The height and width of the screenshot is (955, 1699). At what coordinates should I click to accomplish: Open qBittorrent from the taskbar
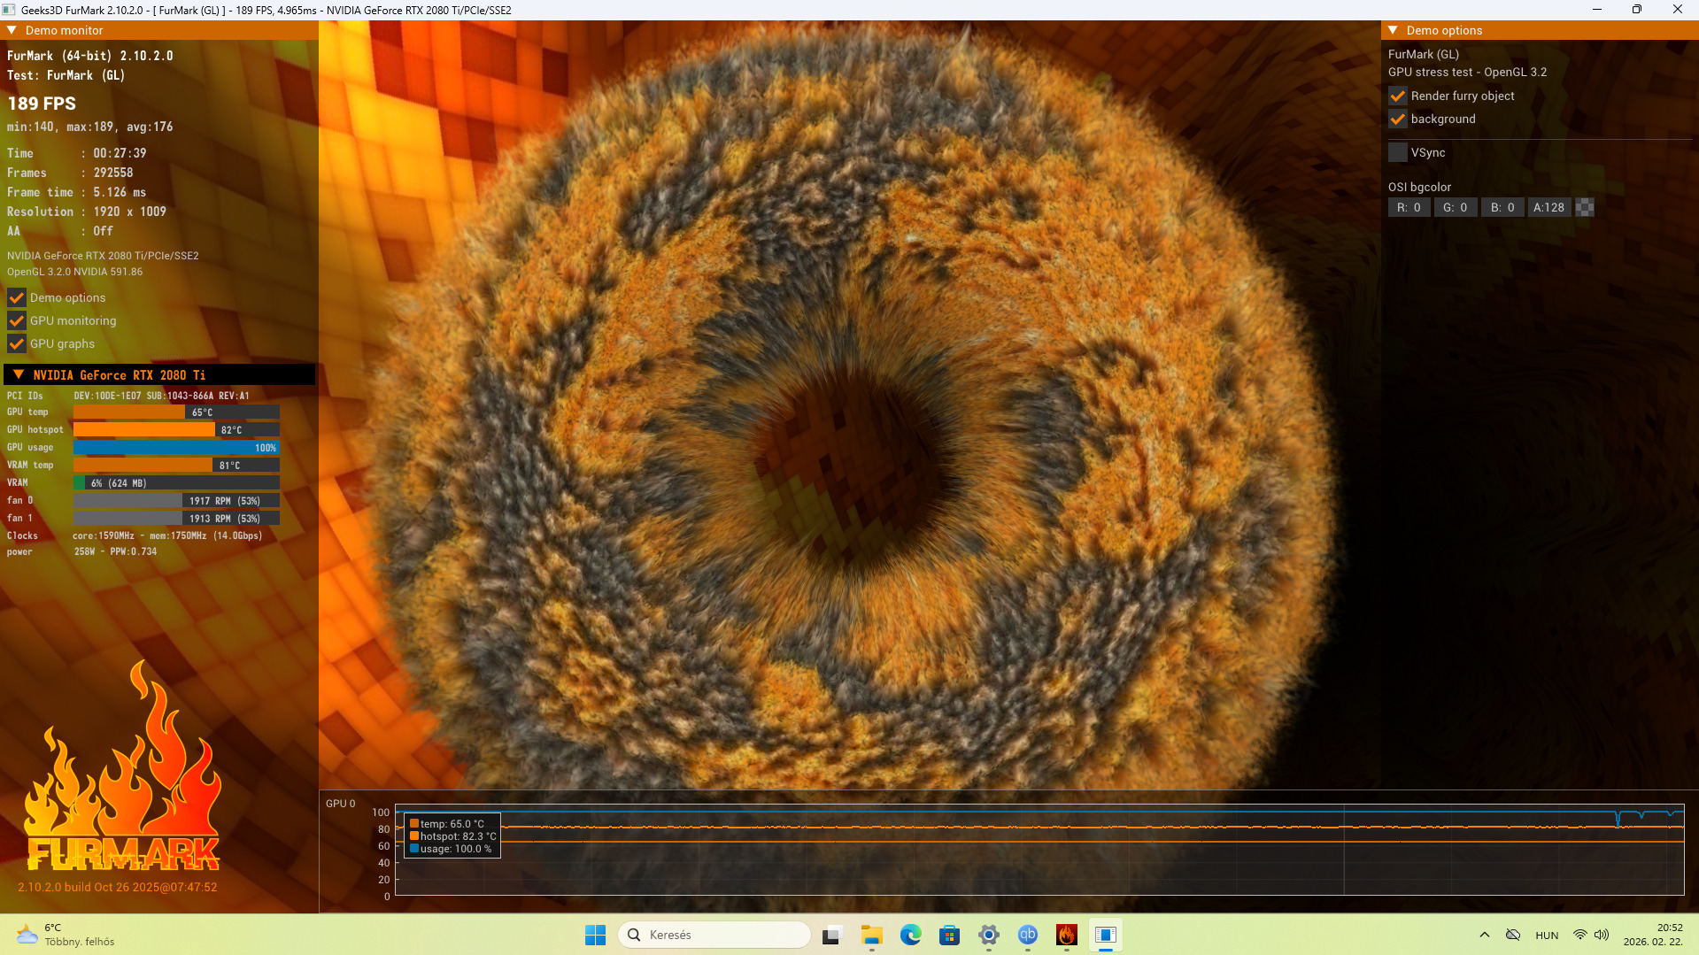pos(1028,935)
